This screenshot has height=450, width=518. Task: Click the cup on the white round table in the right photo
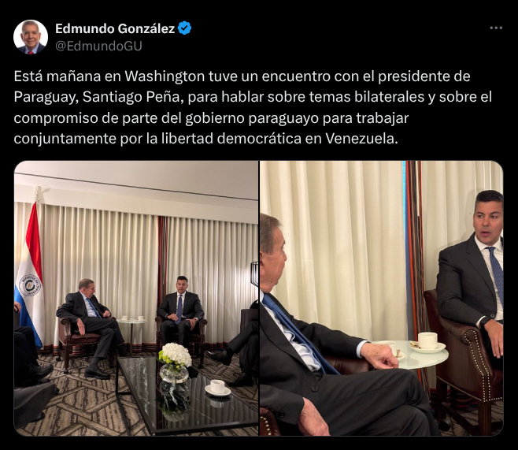pos(427,342)
